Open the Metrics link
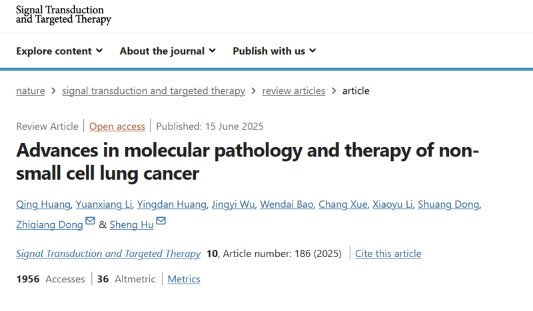Screen dimensions: 533x311 [184, 279]
